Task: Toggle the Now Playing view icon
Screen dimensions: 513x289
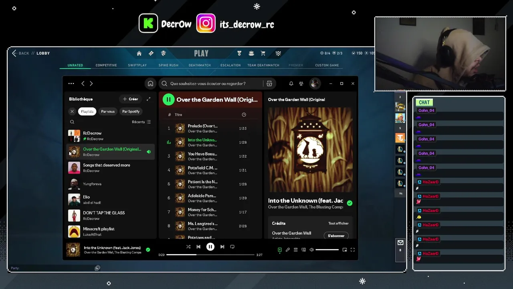Action: click(280, 250)
